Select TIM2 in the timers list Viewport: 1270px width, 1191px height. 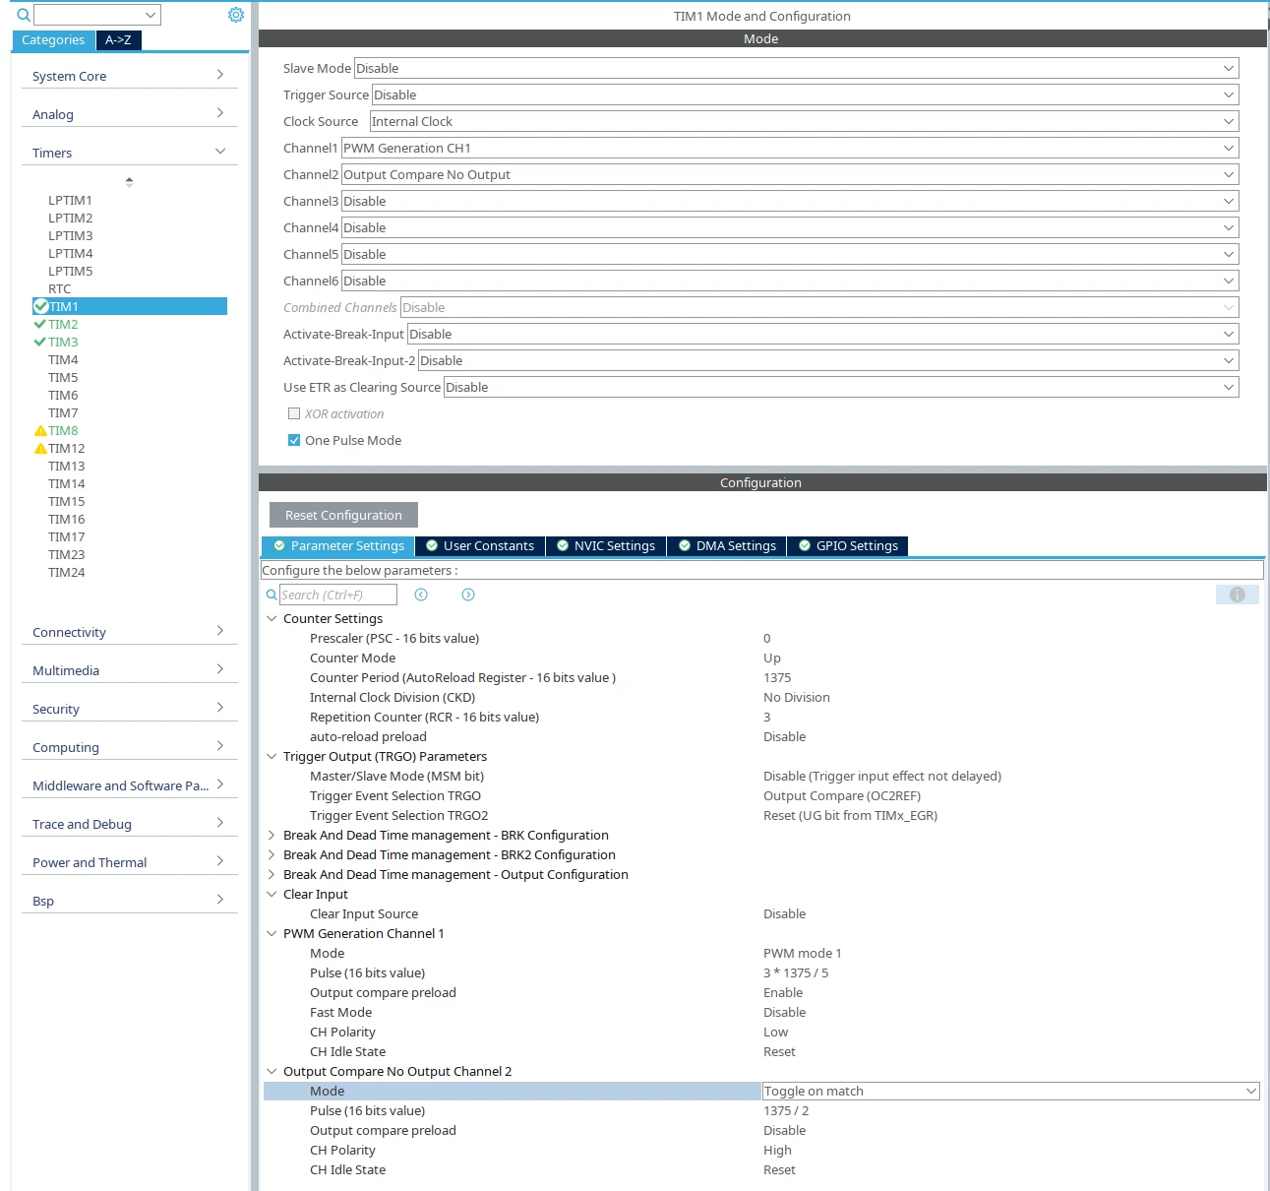point(63,324)
